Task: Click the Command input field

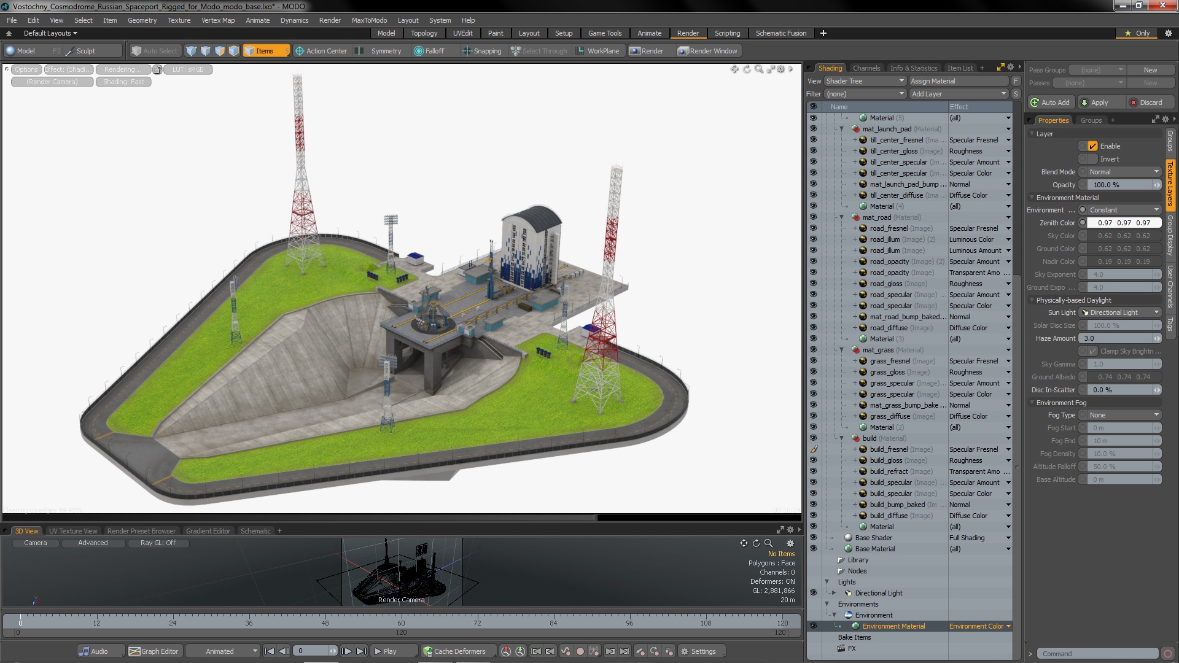Action: (x=1097, y=654)
